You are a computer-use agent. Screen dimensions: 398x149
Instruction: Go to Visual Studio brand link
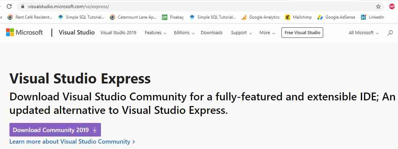77,32
